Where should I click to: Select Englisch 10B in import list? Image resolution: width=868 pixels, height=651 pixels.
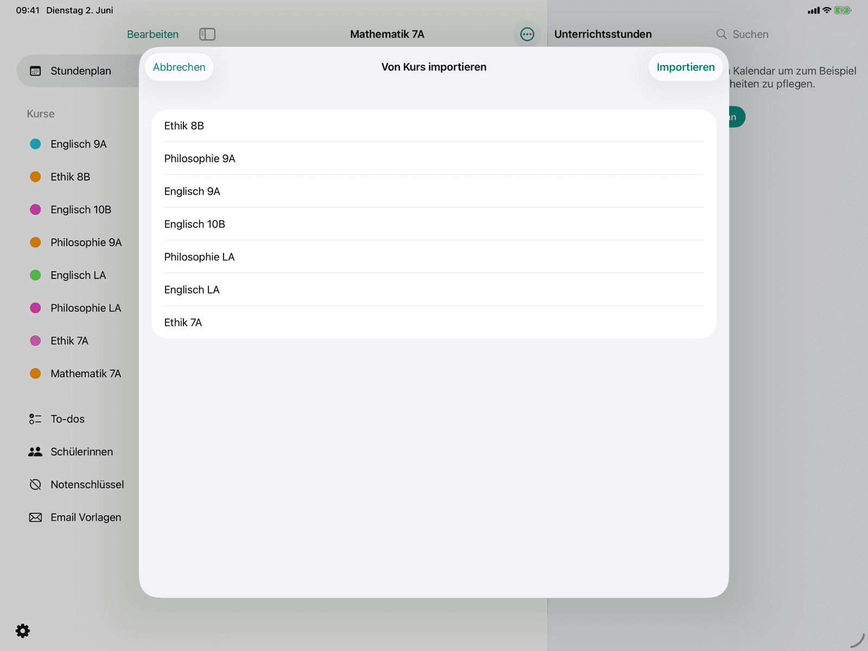[434, 224]
